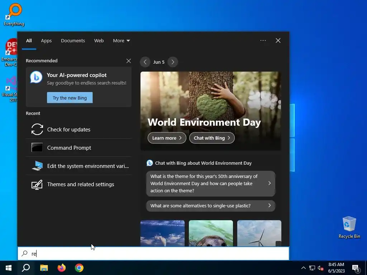The height and width of the screenshot is (275, 367).
Task: Go to next day in highlights
Action: coord(173,62)
